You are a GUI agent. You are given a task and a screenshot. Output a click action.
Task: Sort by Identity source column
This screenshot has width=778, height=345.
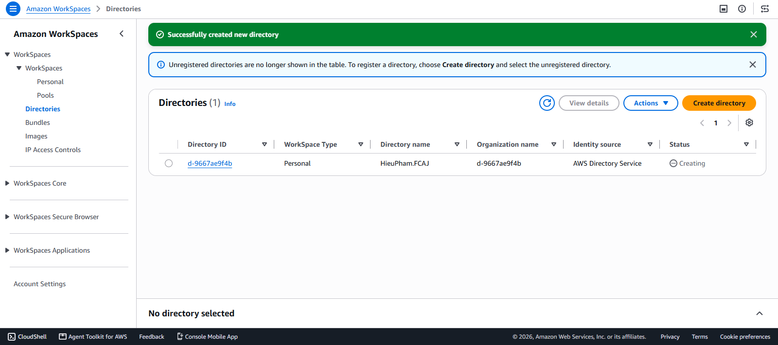click(x=650, y=144)
